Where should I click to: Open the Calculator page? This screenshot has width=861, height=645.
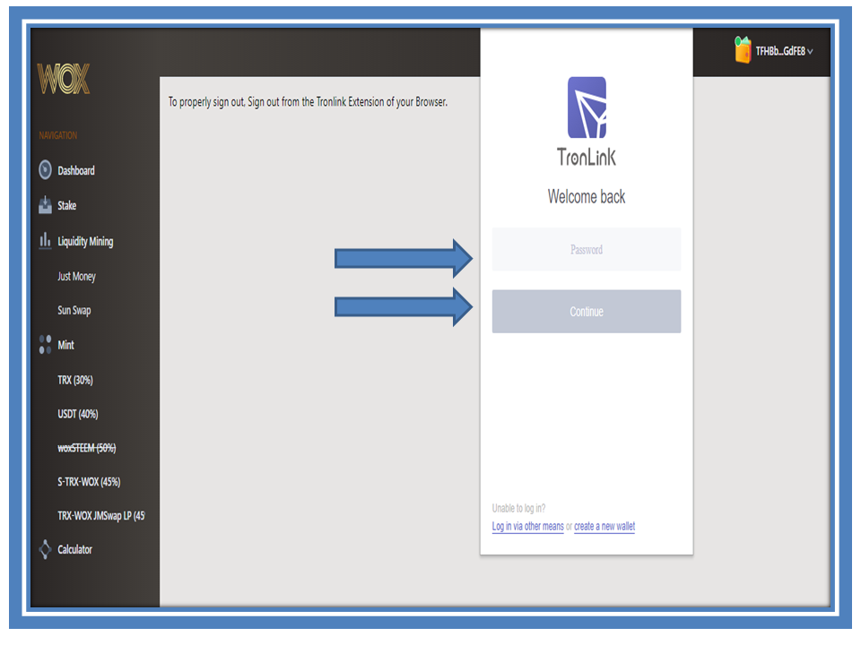[x=74, y=549]
